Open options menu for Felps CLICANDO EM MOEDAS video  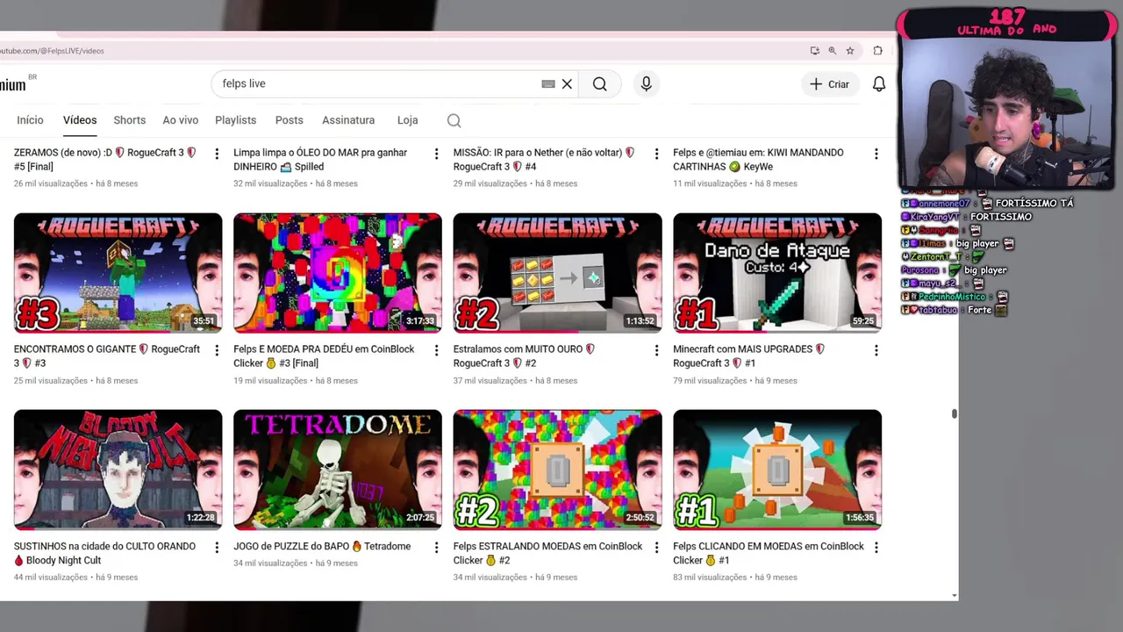click(x=876, y=548)
